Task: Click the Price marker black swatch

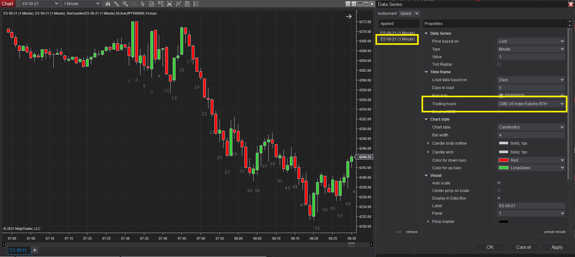Action: (x=503, y=222)
